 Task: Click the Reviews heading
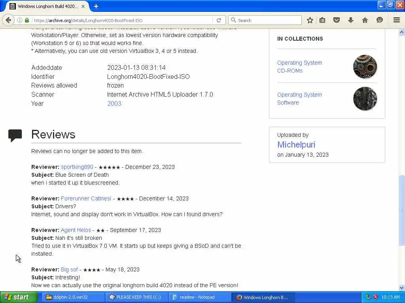click(53, 135)
